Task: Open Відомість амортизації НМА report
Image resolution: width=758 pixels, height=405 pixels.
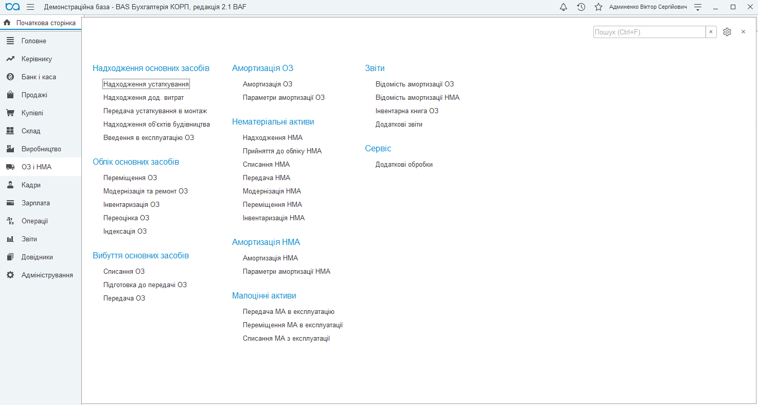Action: coord(418,98)
